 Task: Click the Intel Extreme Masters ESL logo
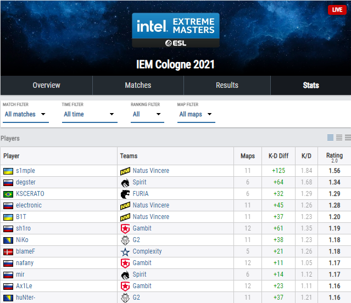(x=176, y=30)
